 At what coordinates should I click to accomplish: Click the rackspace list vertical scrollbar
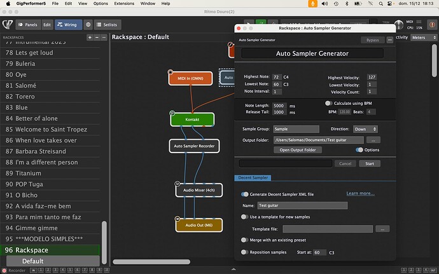click(x=104, y=242)
